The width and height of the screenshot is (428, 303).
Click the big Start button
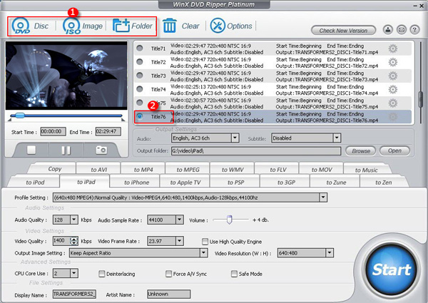click(x=391, y=269)
